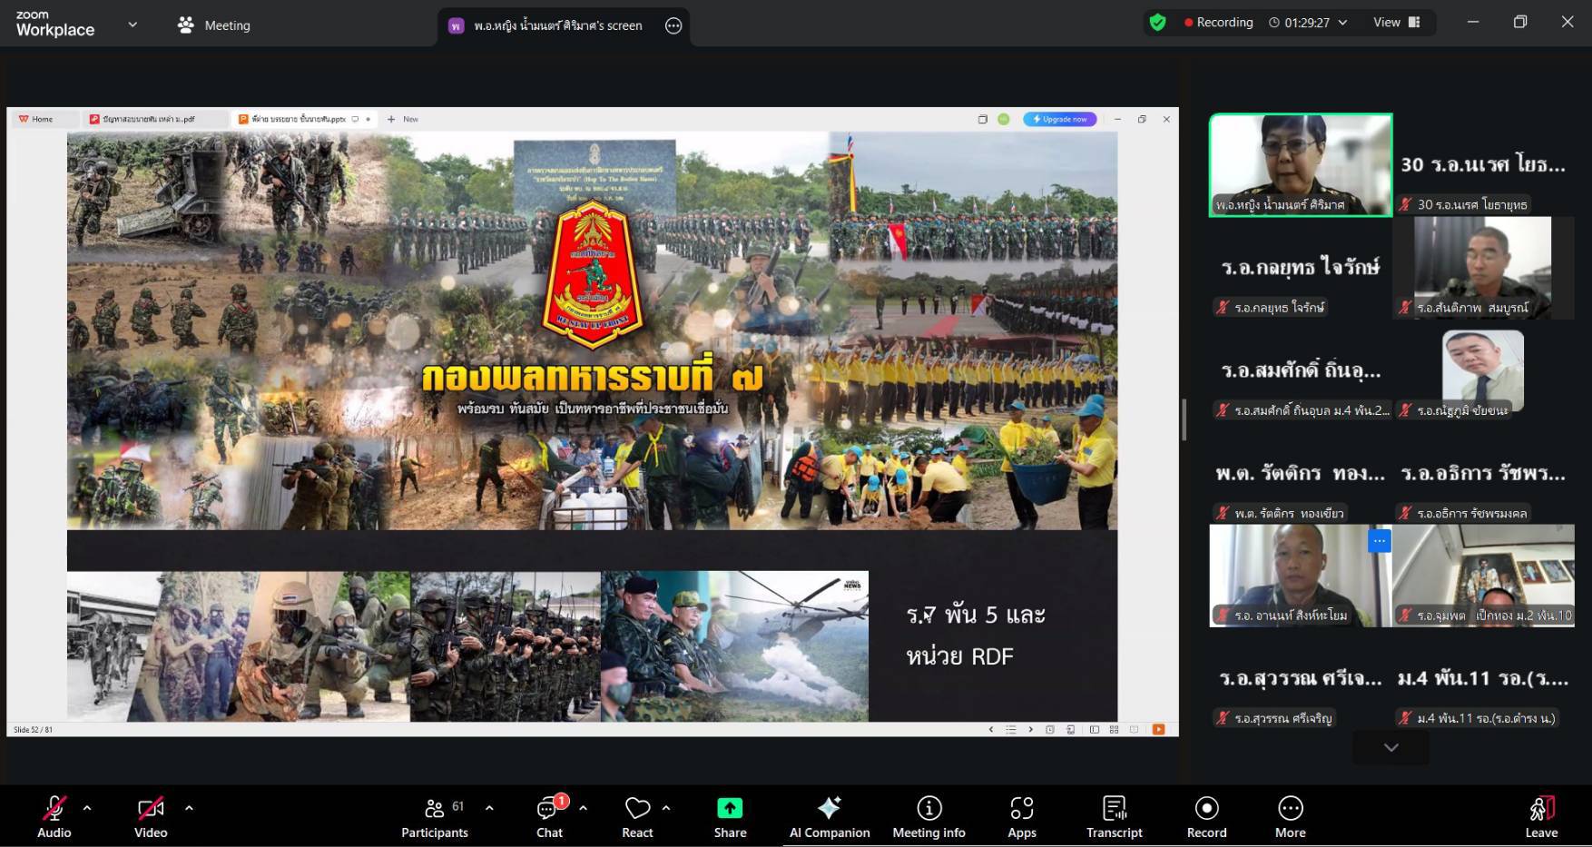Image resolution: width=1592 pixels, height=847 pixels.
Task: Leave the meeting
Action: point(1541,816)
